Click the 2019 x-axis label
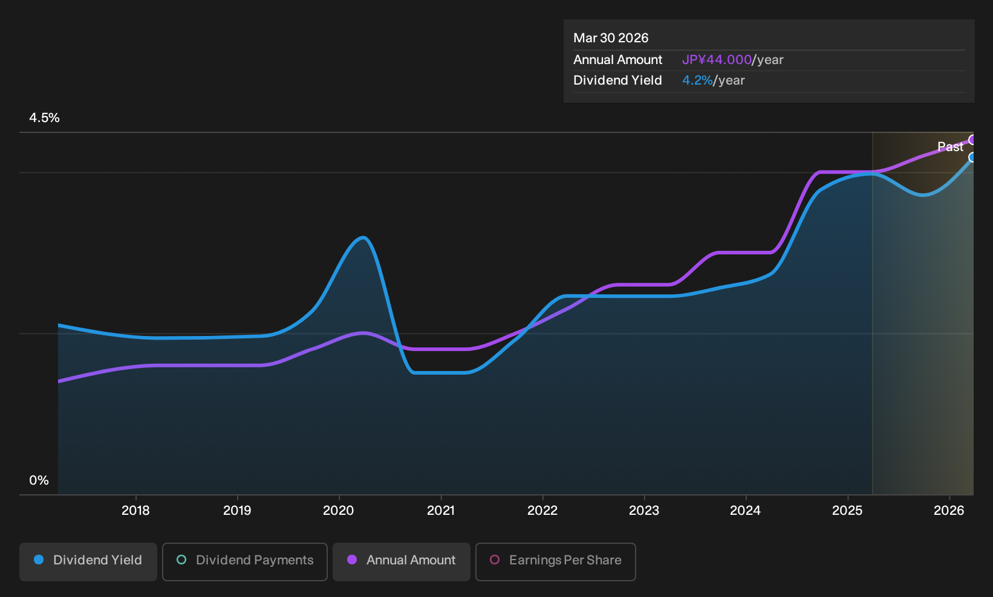The width and height of the screenshot is (993, 597). pos(237,511)
